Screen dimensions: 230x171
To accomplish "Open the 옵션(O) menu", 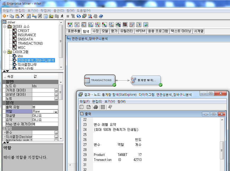I will (x=59, y=11).
